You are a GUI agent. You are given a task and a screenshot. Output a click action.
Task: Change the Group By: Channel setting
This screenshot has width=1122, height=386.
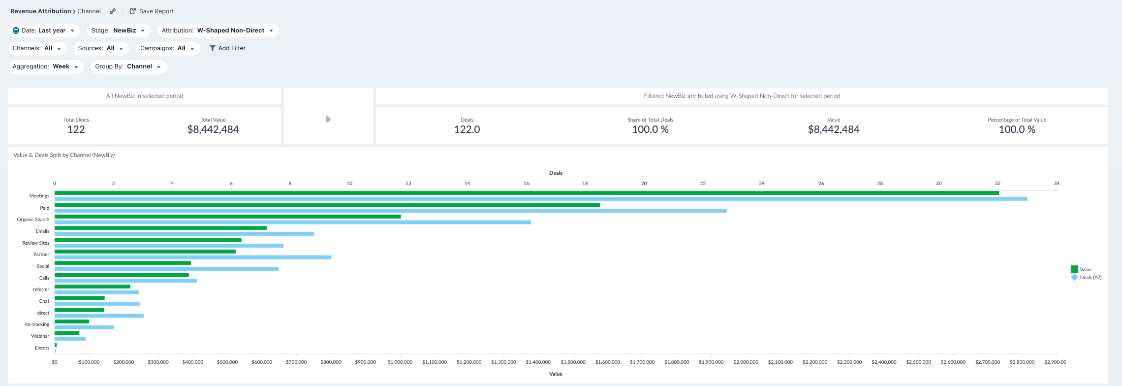click(x=128, y=66)
